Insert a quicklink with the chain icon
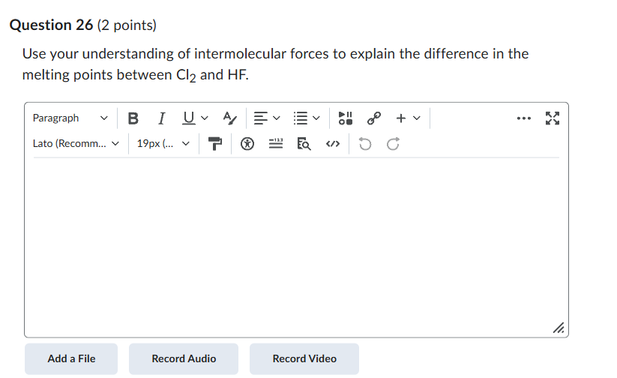This screenshot has height=378, width=617. [374, 118]
